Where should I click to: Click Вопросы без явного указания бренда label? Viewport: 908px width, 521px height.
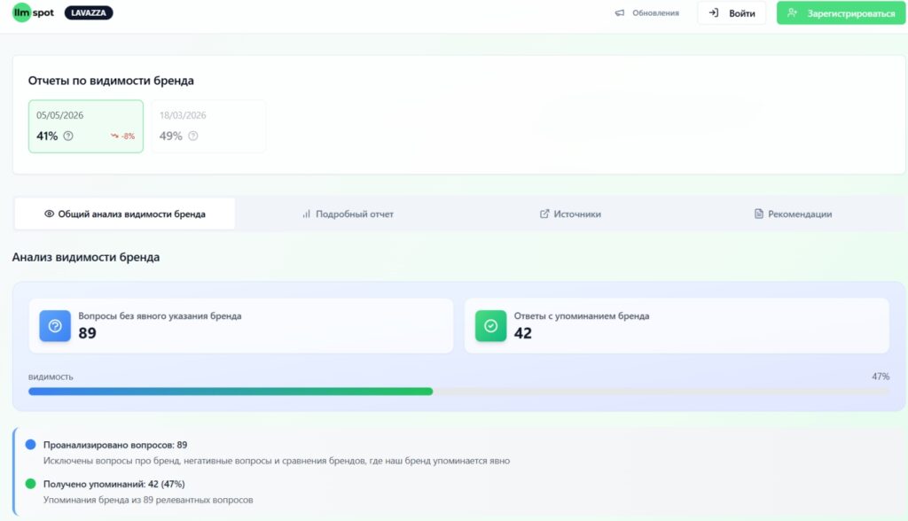[x=160, y=316]
